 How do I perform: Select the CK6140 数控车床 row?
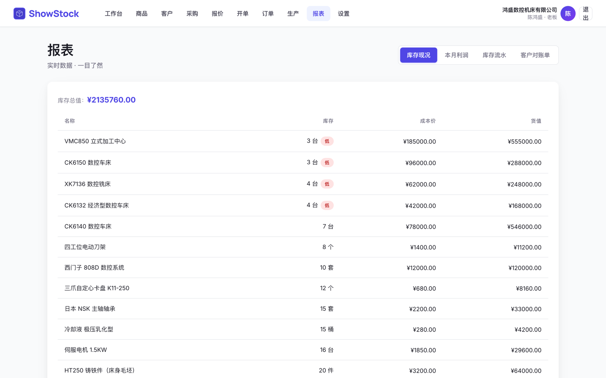pos(303,226)
